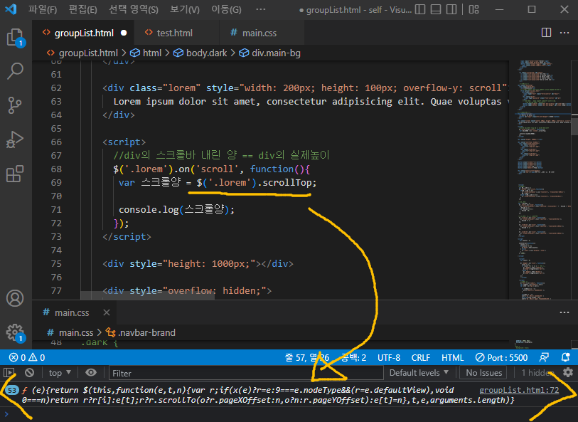Open the body.dark breadcrumb segment
The width and height of the screenshot is (578, 422).
tap(200, 53)
